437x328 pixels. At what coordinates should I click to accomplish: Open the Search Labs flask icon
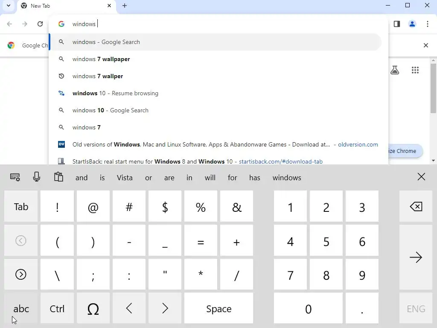click(x=395, y=70)
